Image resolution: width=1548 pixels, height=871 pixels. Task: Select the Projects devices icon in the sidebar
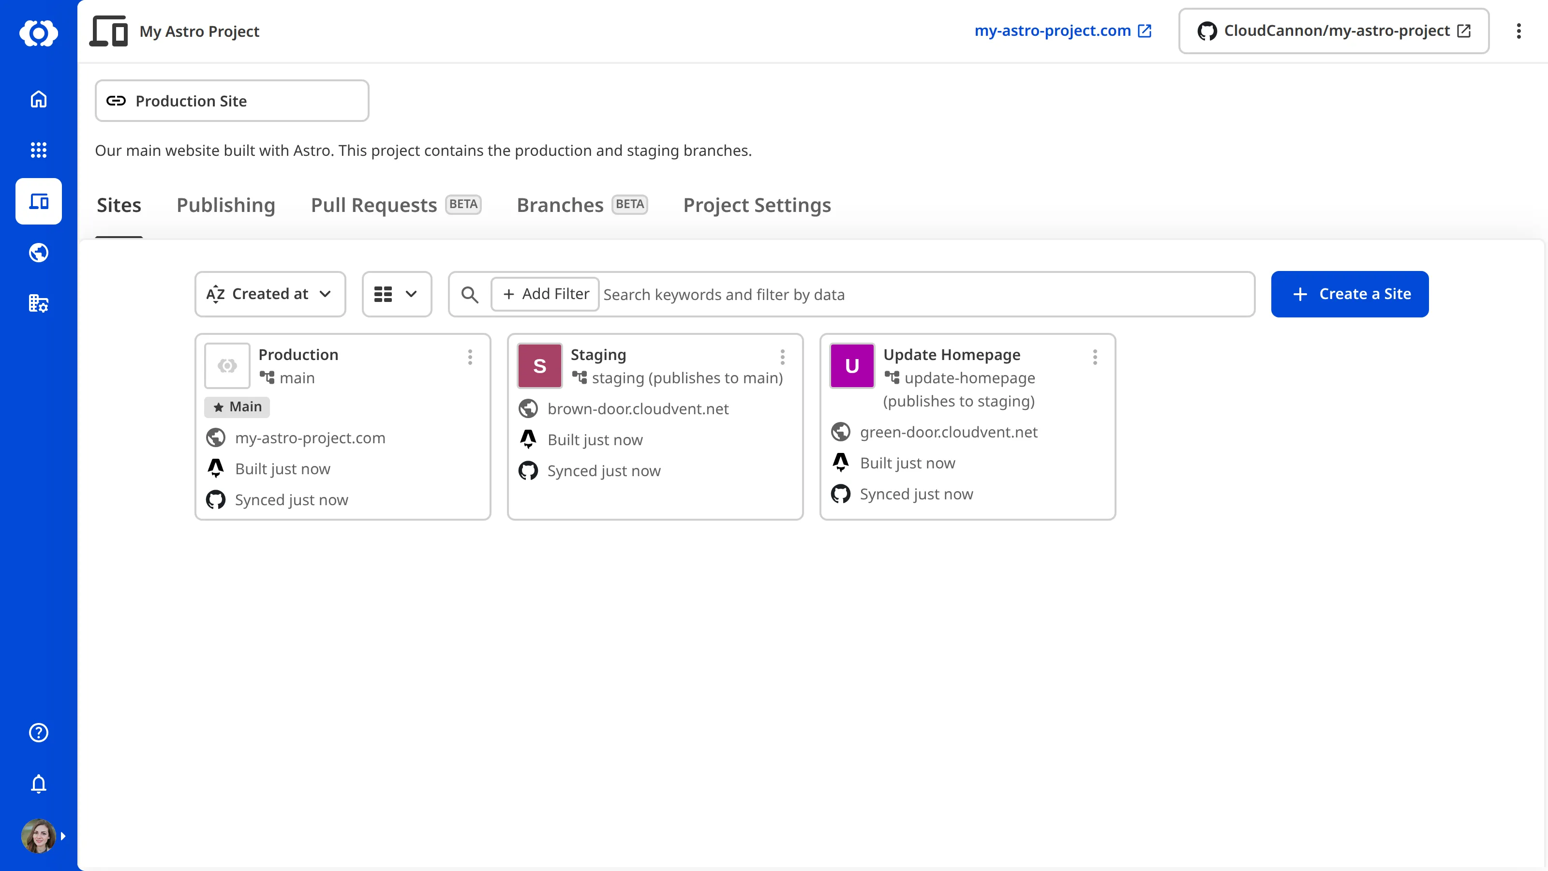(39, 201)
